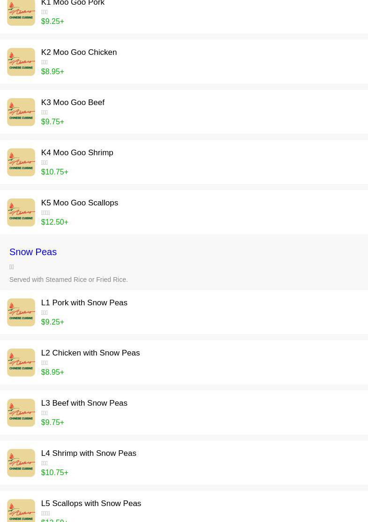This screenshot has height=522, width=368.
Task: Click the logo beside K3 Moo Goo Beef
Action: pos(21,112)
